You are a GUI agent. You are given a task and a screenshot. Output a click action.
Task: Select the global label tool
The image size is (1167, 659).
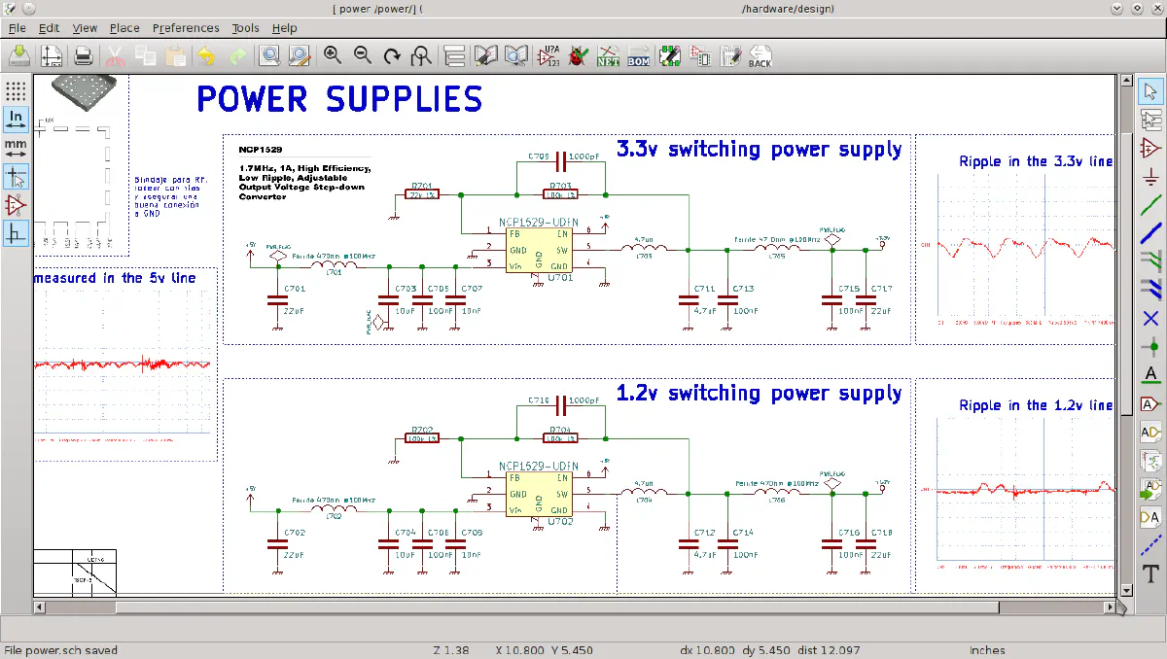pyautogui.click(x=1151, y=403)
